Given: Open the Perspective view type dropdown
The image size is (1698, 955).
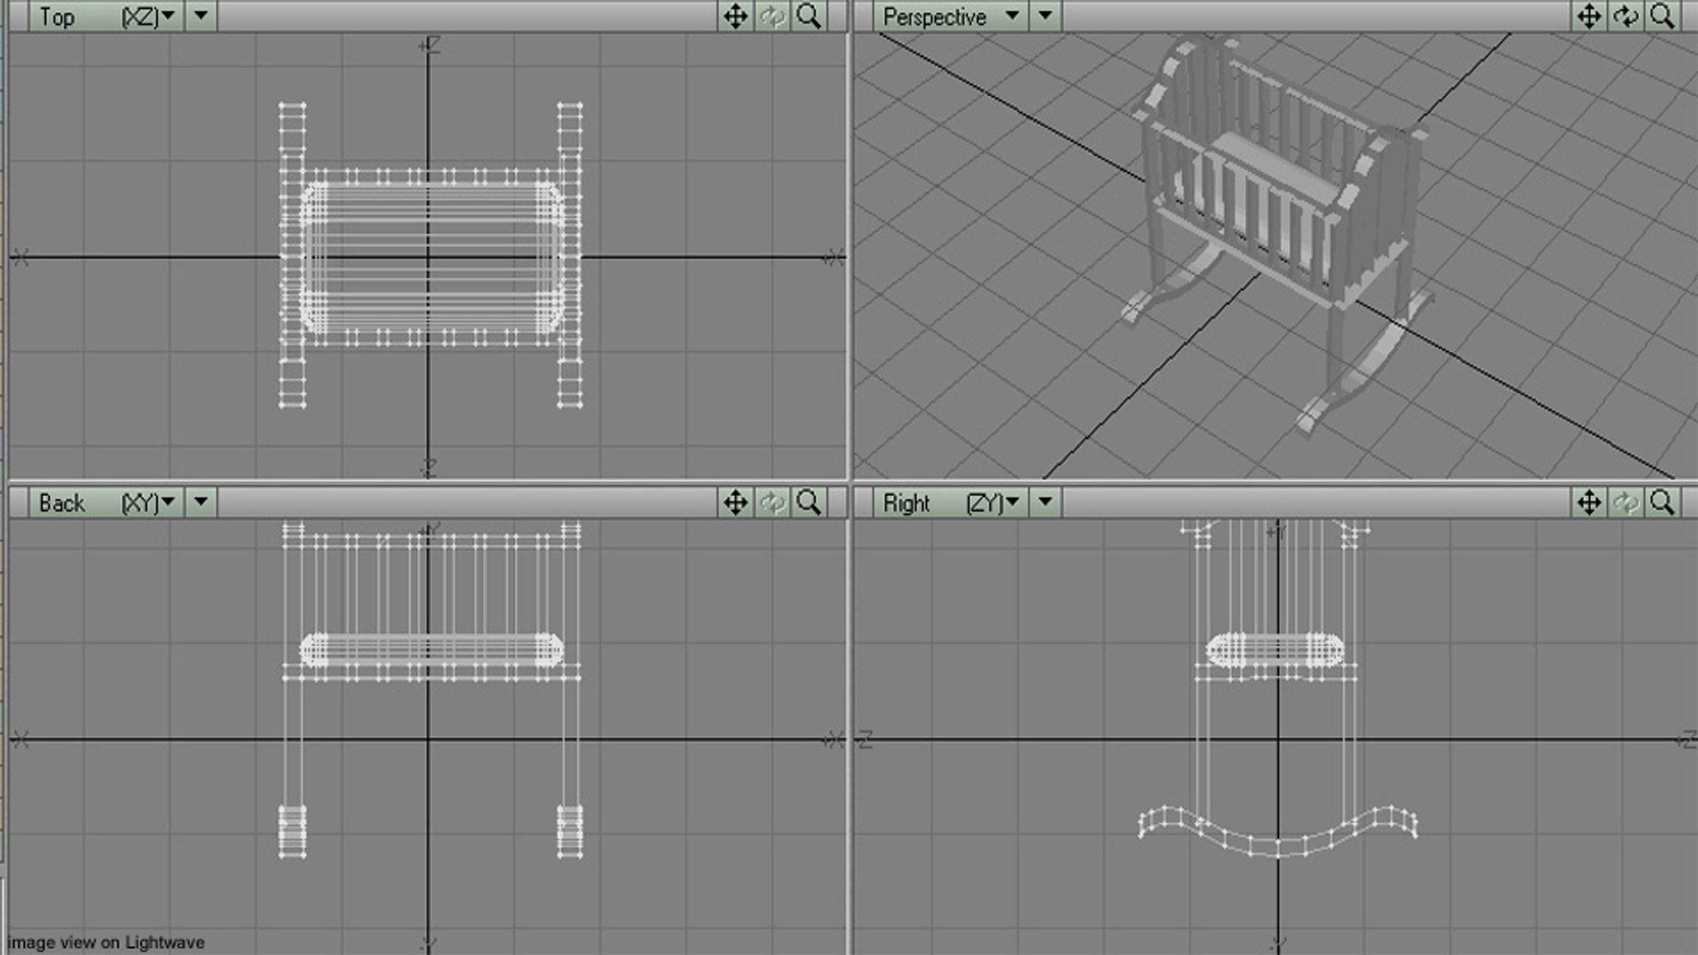Looking at the screenshot, I should click(x=952, y=16).
